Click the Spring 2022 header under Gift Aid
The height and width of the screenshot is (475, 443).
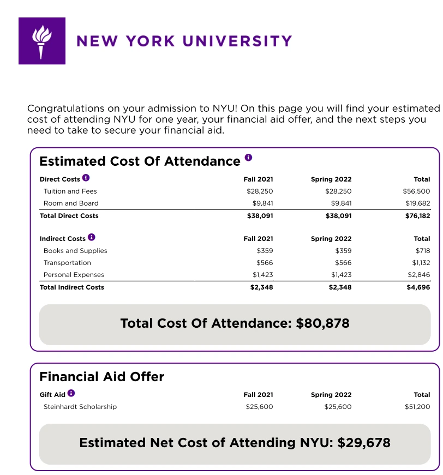[x=331, y=395]
